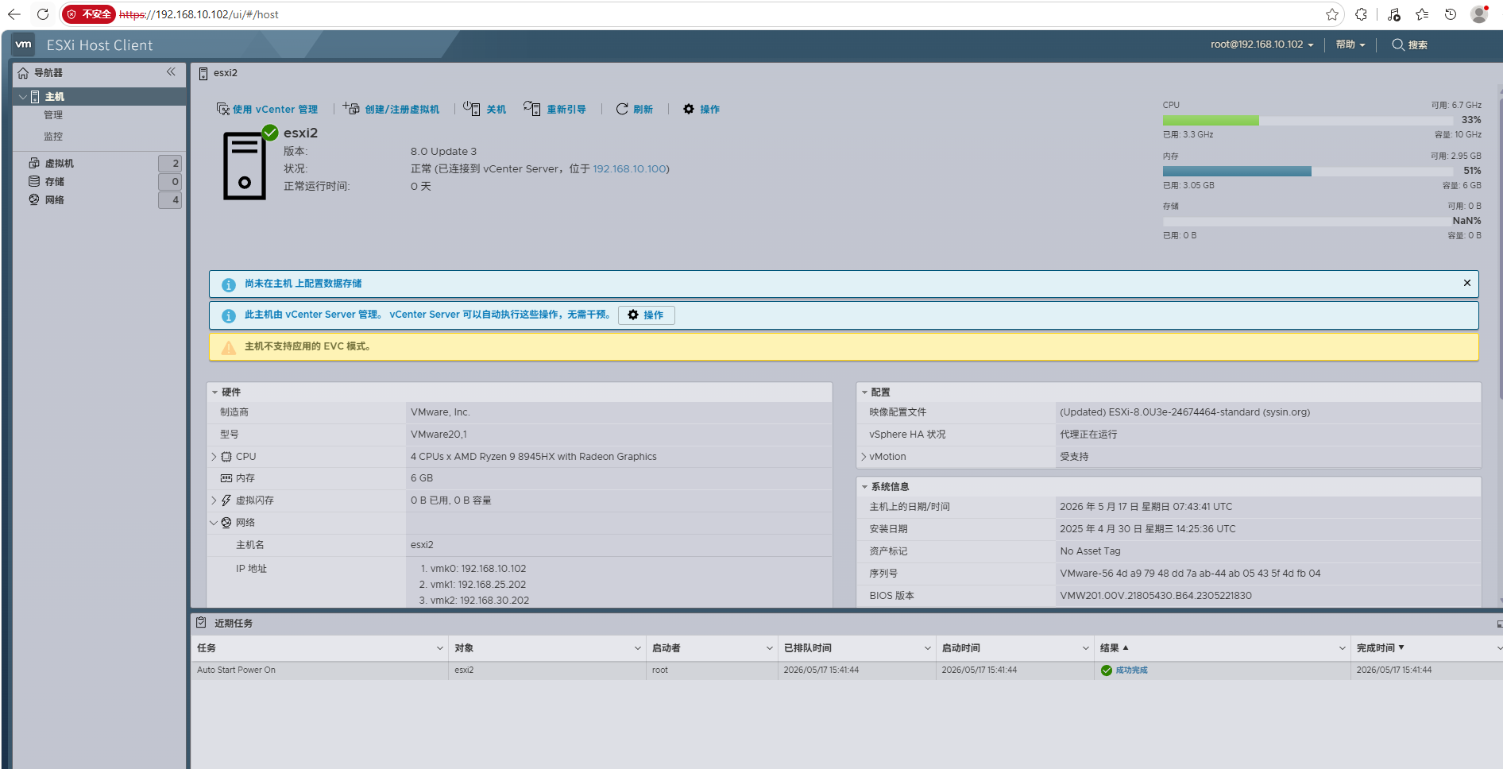The image size is (1503, 769).
Task: Open the browser profile avatar
Action: click(1479, 14)
